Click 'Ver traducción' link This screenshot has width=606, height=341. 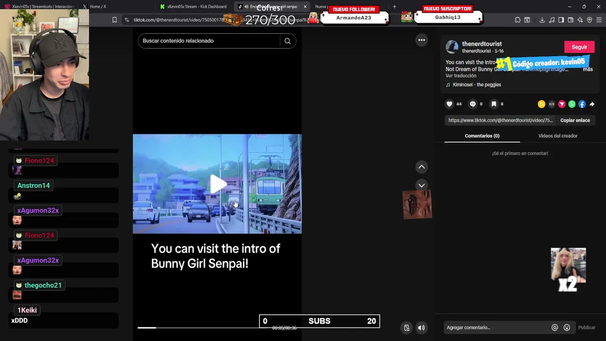[461, 76]
